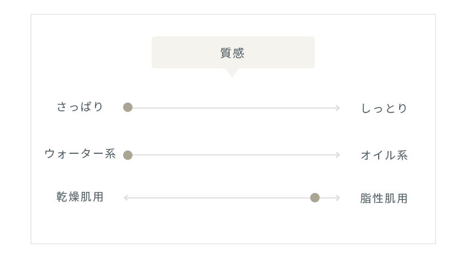Click the オイル系 label

(x=384, y=155)
